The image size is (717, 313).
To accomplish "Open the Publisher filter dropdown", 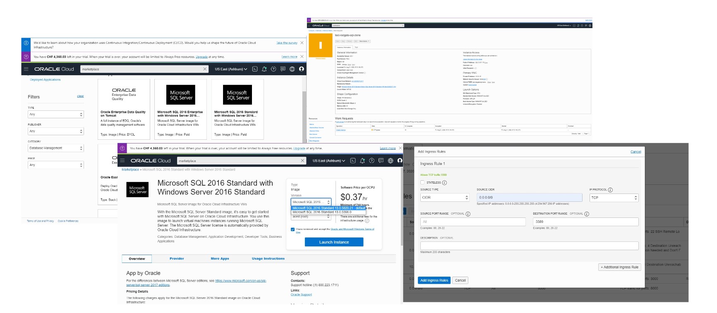I will (x=56, y=131).
